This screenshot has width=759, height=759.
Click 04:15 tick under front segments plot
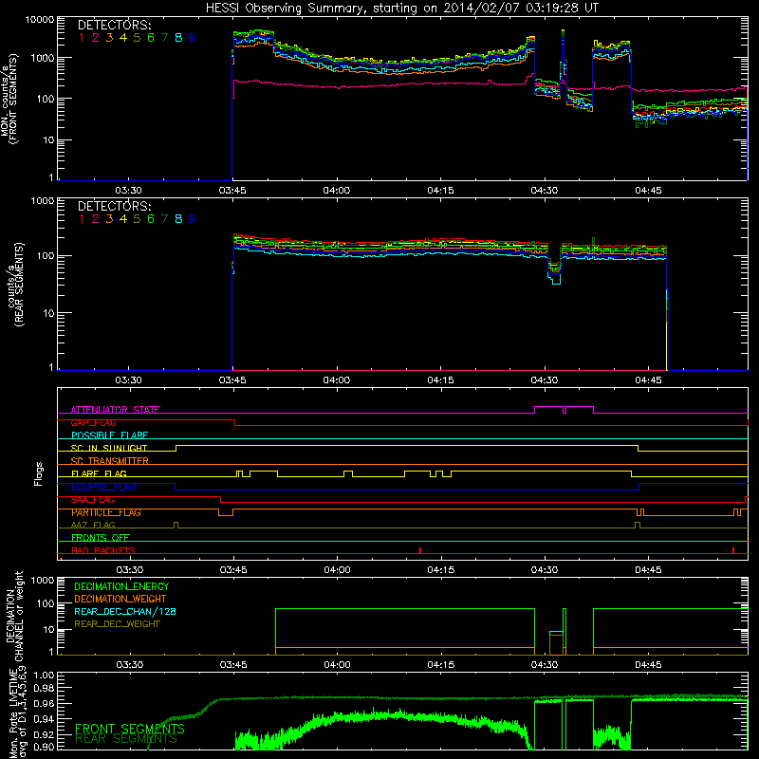[x=440, y=191]
